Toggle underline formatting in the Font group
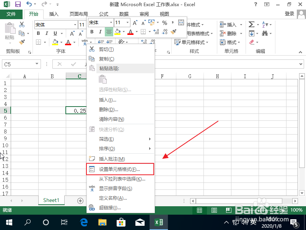Screen dimensions: 306x230 55,33
